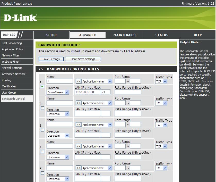
Task: Open Advanced Network settings
Action: click(17, 74)
